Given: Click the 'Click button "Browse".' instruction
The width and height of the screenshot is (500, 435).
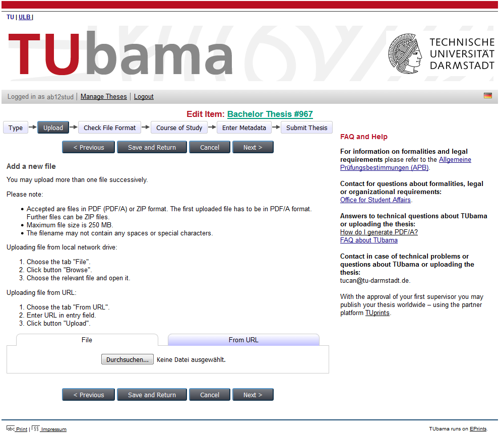Looking at the screenshot, I should point(59,270).
